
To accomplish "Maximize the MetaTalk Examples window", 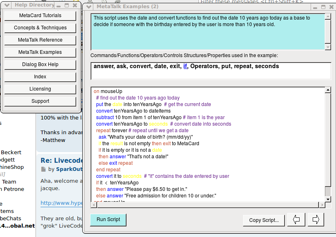I will tap(322, 7).
